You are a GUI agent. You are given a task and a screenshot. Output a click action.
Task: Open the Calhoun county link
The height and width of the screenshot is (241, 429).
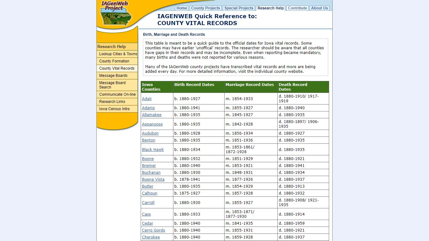tap(149, 193)
